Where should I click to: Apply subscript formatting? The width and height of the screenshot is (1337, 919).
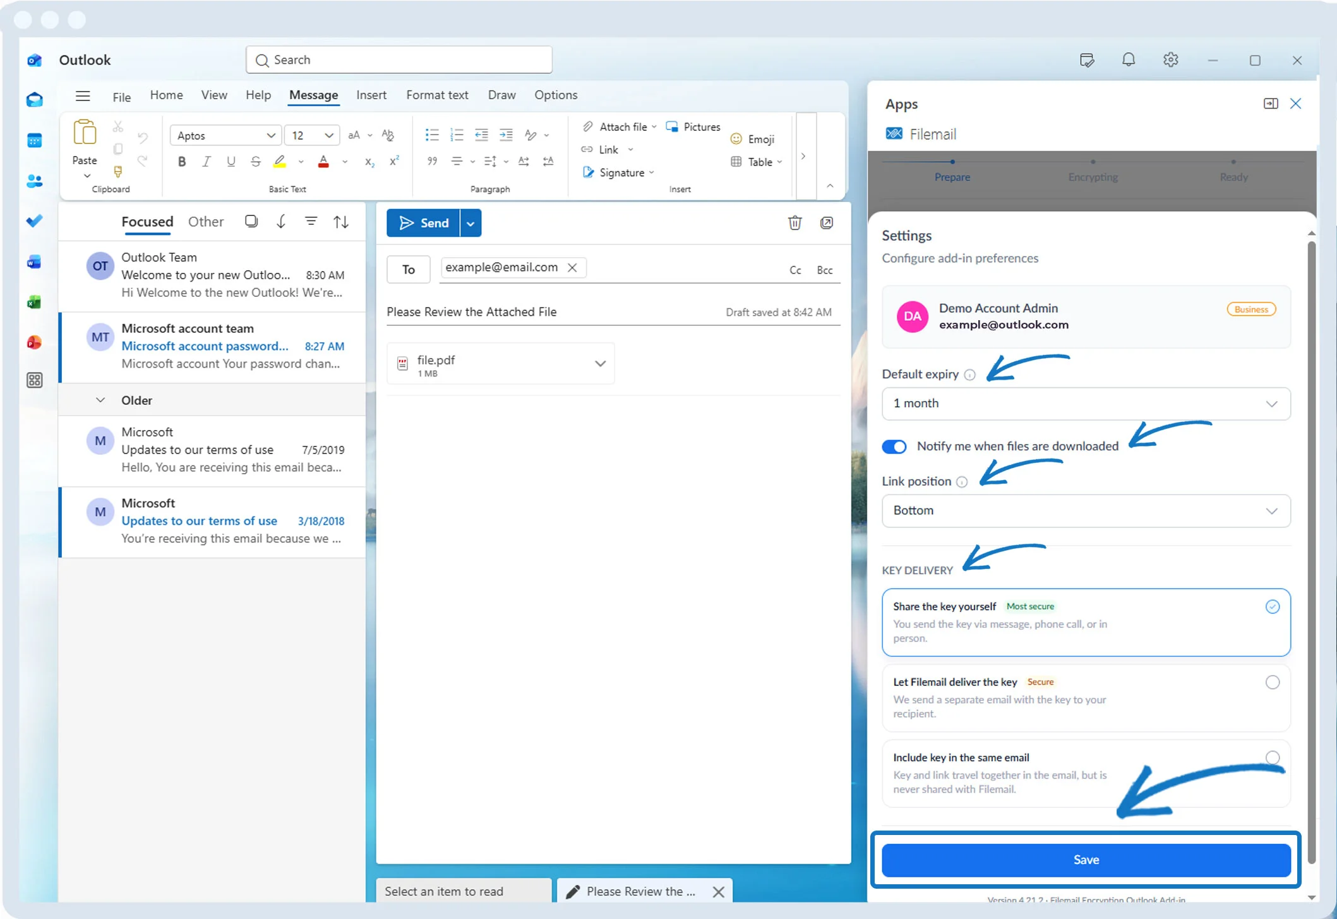coord(370,162)
